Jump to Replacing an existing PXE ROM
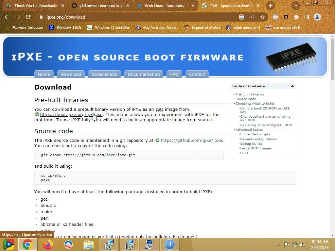Screen dimensions: 335x251 pos(266,125)
